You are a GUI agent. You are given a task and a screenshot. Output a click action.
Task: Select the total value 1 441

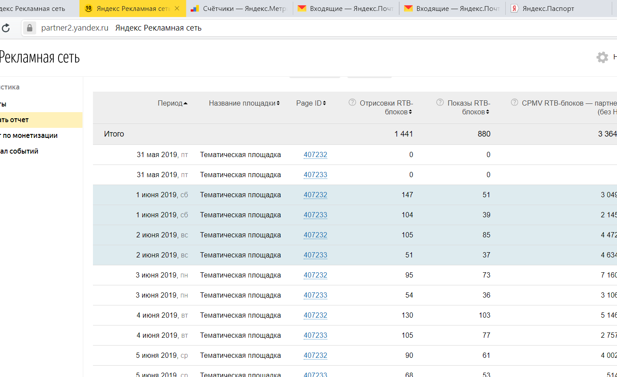coord(404,134)
